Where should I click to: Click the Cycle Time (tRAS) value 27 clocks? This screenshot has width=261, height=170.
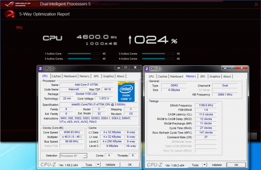click(x=206, y=128)
